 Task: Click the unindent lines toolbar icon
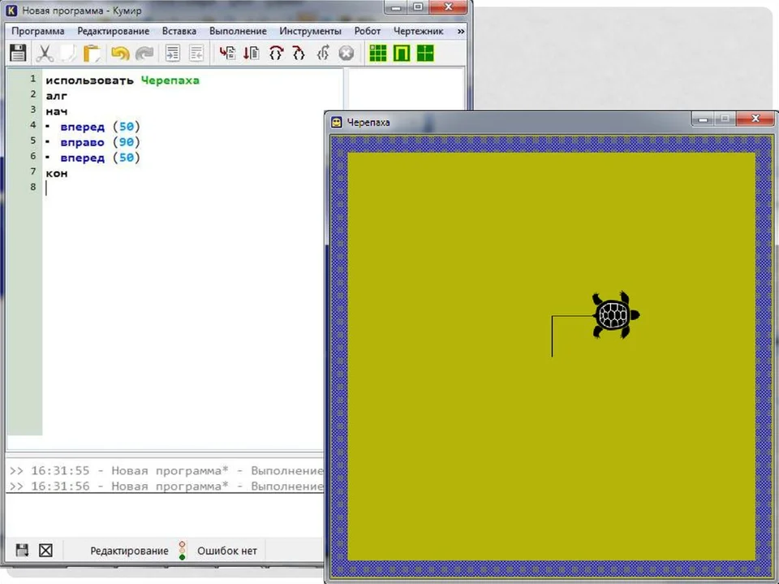tap(196, 54)
